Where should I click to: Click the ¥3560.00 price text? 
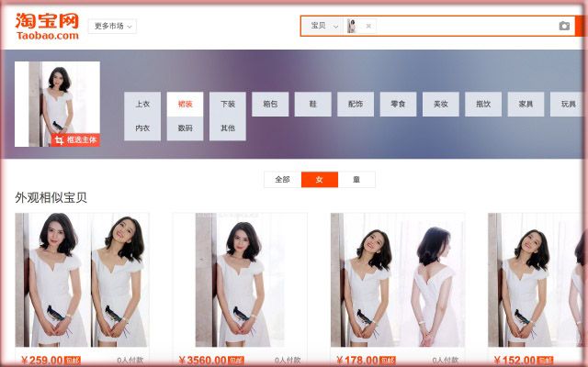tap(202, 361)
